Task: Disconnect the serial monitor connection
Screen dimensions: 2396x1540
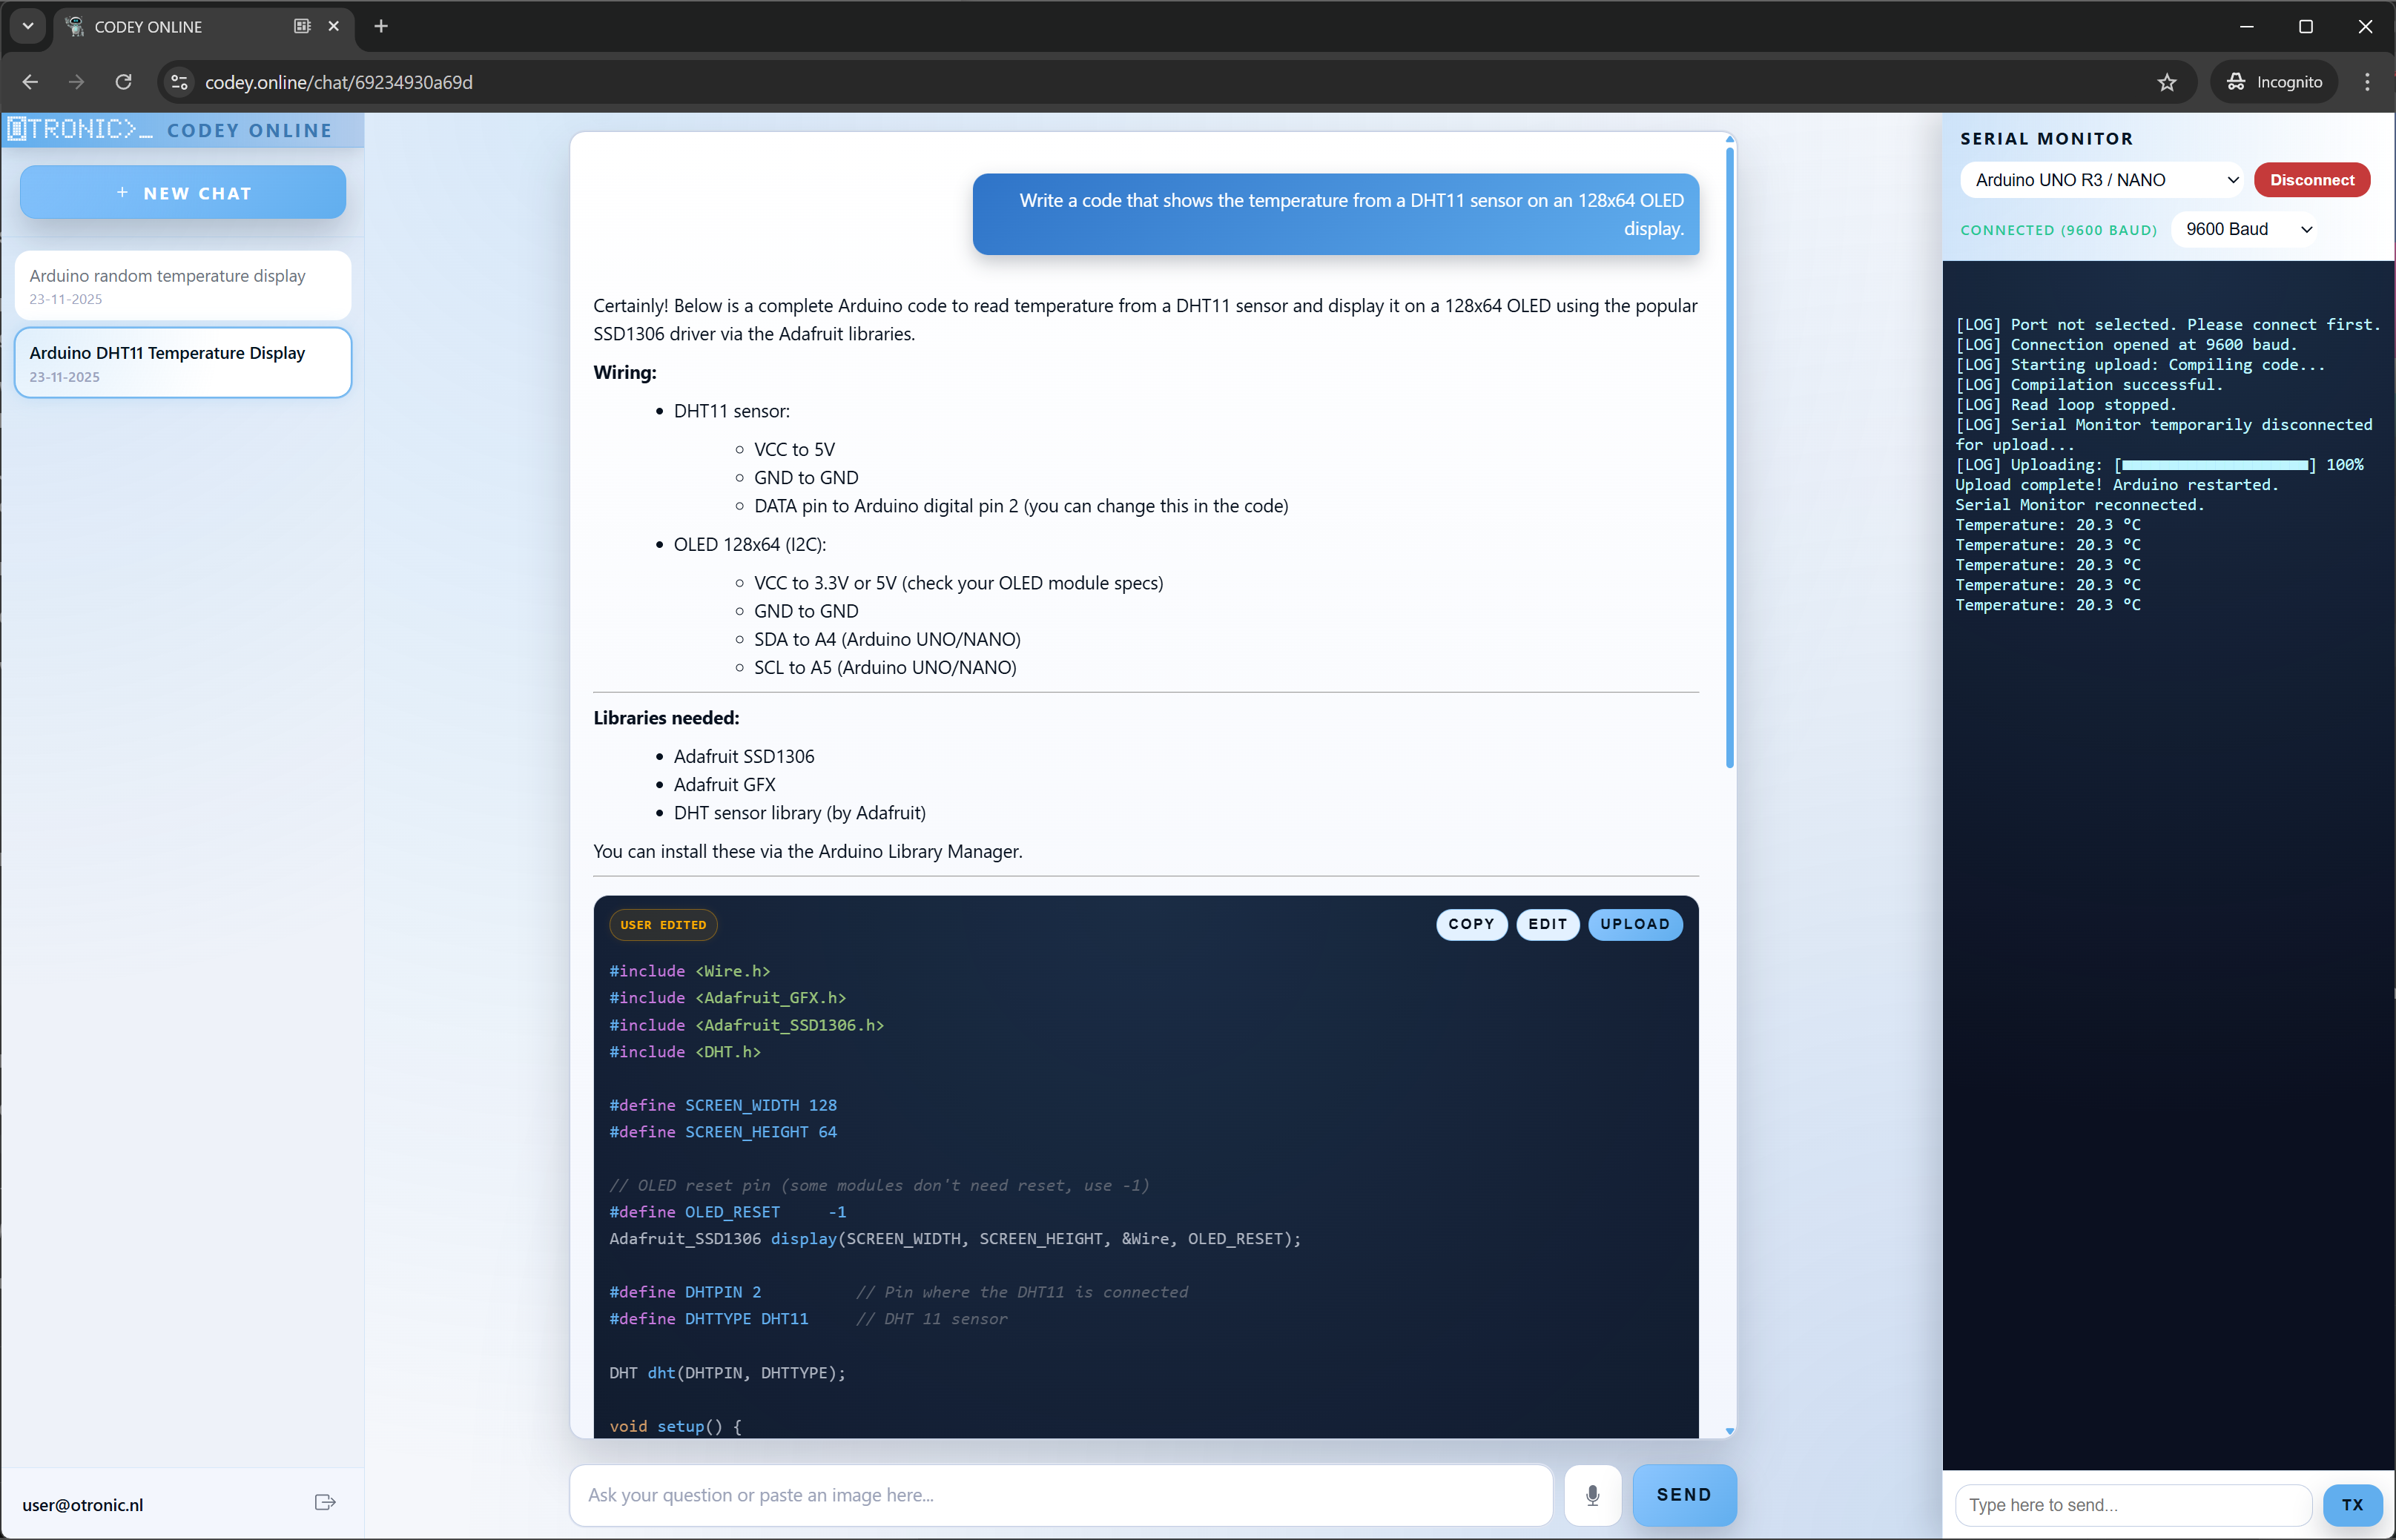Action: pyautogui.click(x=2312, y=180)
